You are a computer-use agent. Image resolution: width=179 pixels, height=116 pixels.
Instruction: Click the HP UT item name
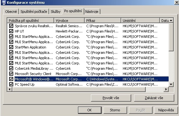(20, 31)
